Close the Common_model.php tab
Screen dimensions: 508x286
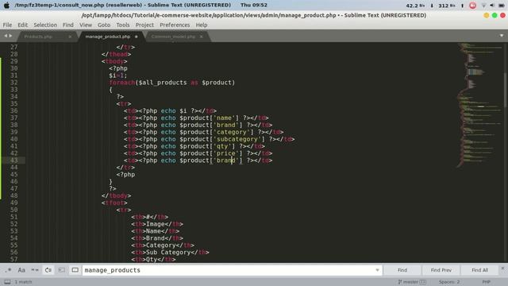click(201, 37)
